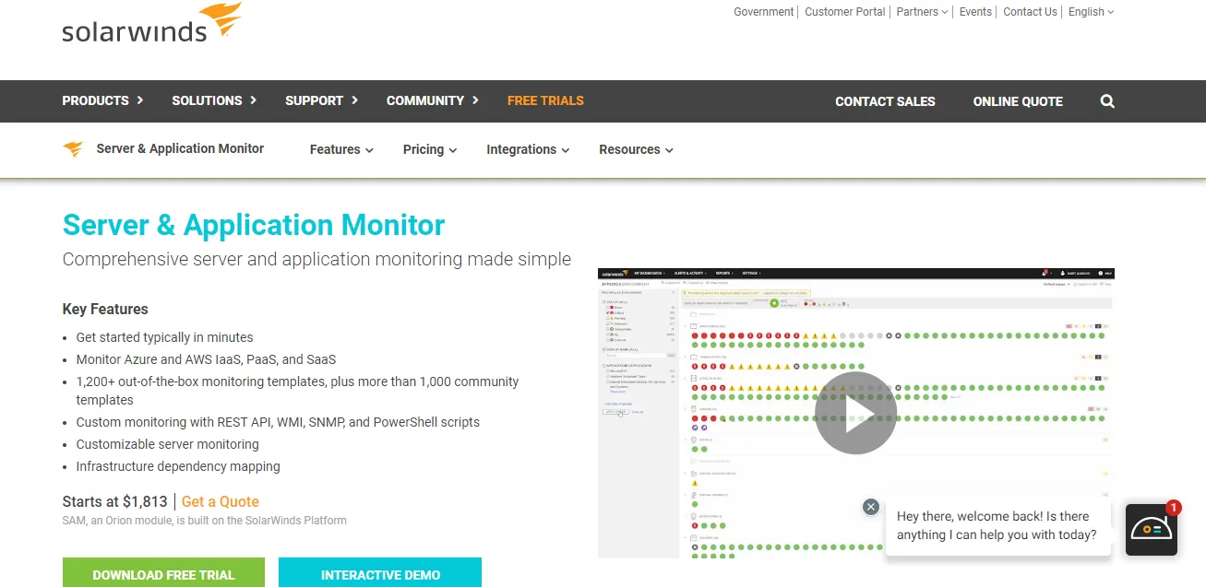Click 'Starts at $1,813' price text

click(x=115, y=501)
